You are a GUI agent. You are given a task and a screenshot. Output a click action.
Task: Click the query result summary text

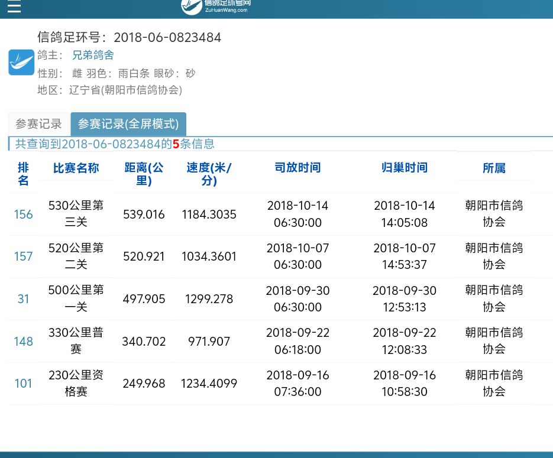click(x=115, y=144)
